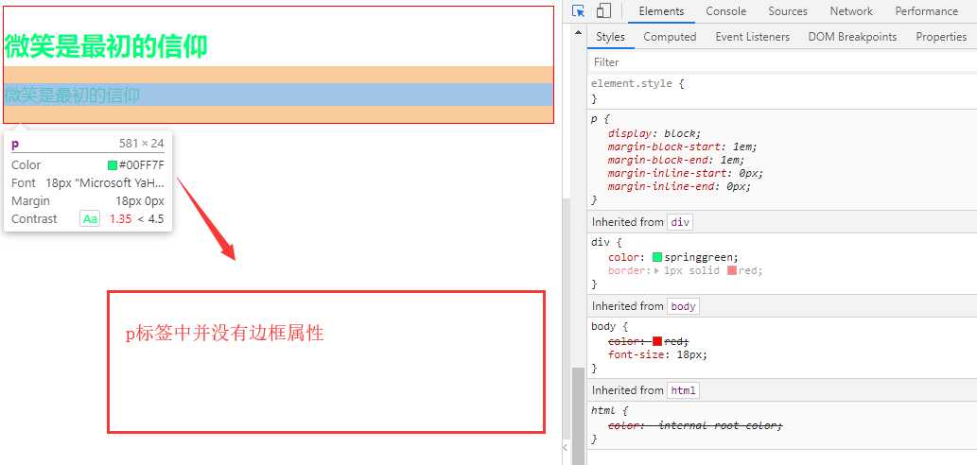Viewport: 977px width, 465px height.
Task: Show the Computed styles tab
Action: tap(670, 37)
